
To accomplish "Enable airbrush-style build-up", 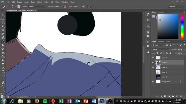I will tap(84, 7).
